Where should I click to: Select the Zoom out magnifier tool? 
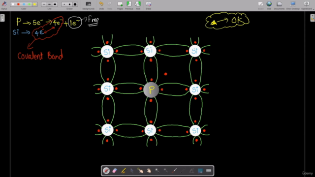[x=166, y=171]
